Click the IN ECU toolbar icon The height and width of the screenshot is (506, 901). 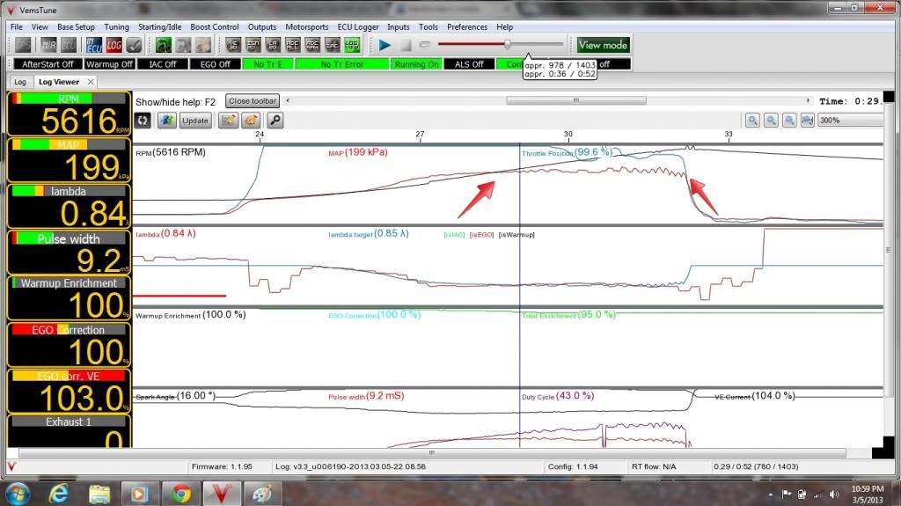tap(95, 45)
